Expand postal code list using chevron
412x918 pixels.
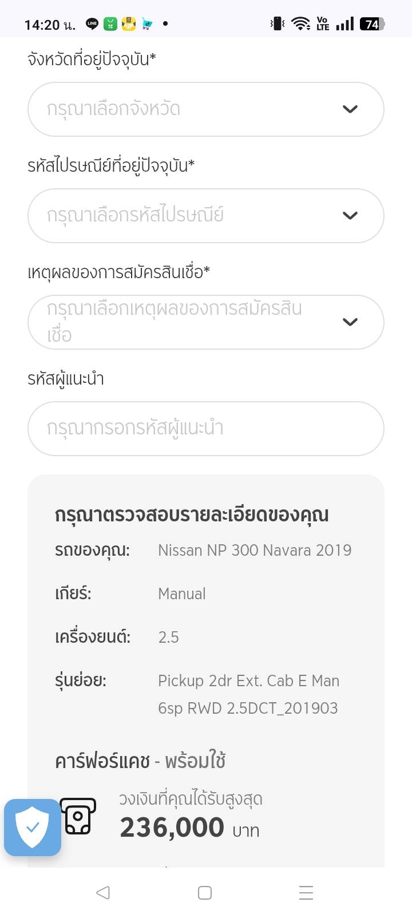point(350,216)
